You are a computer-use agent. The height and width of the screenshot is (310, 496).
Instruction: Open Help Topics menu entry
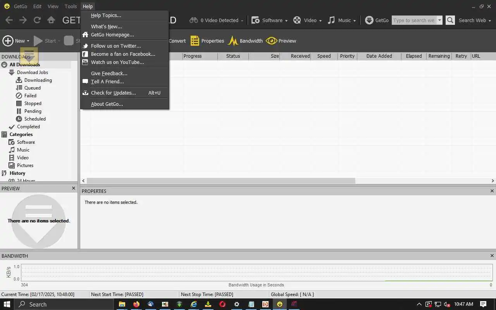(x=124, y=15)
